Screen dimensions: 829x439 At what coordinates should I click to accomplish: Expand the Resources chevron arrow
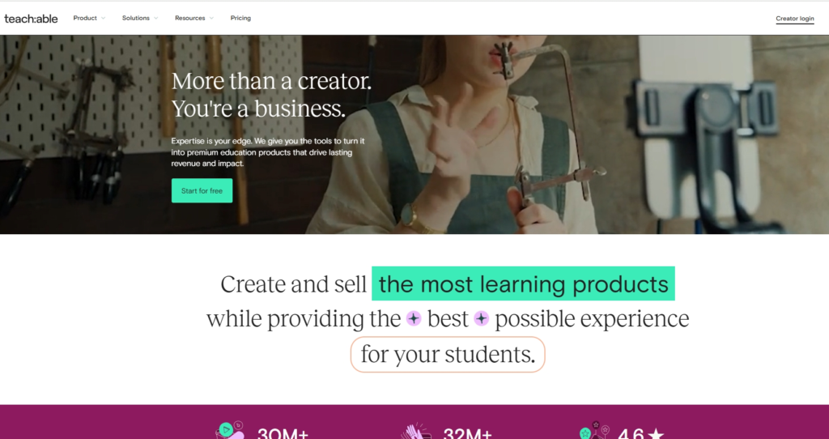point(211,18)
